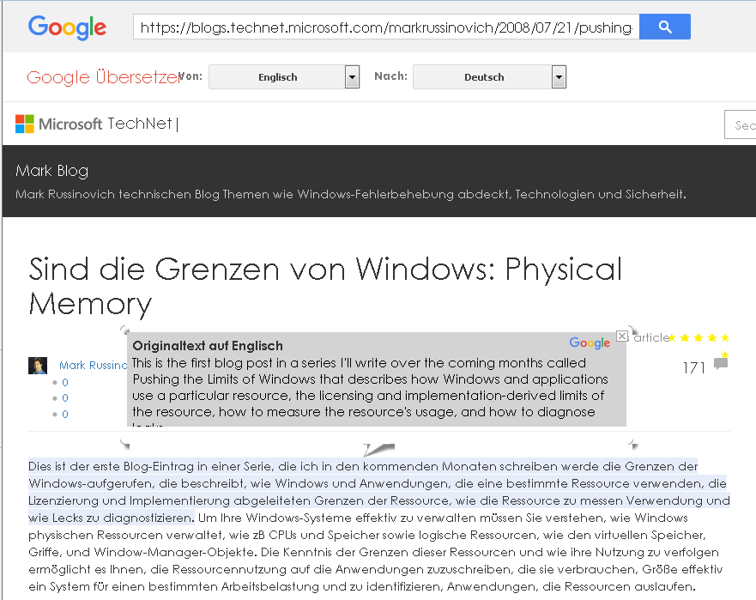The width and height of the screenshot is (756, 600).
Task: Close the Originaltext auf Englisch popup
Action: point(622,336)
